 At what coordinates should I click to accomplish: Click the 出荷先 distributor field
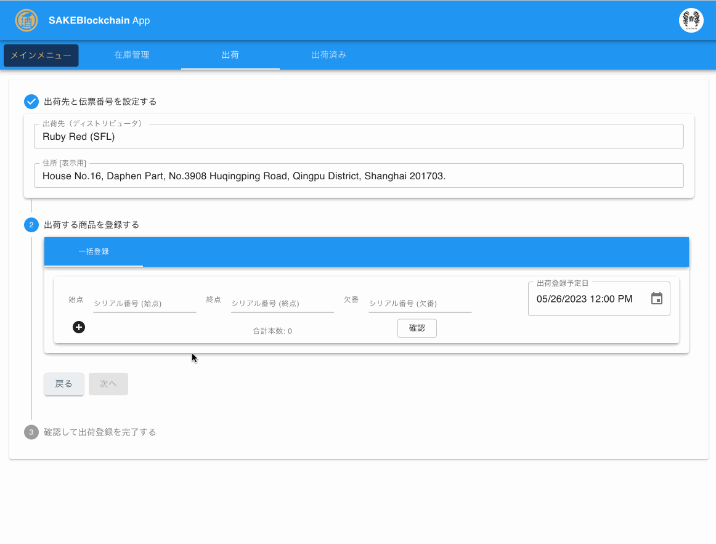(359, 137)
